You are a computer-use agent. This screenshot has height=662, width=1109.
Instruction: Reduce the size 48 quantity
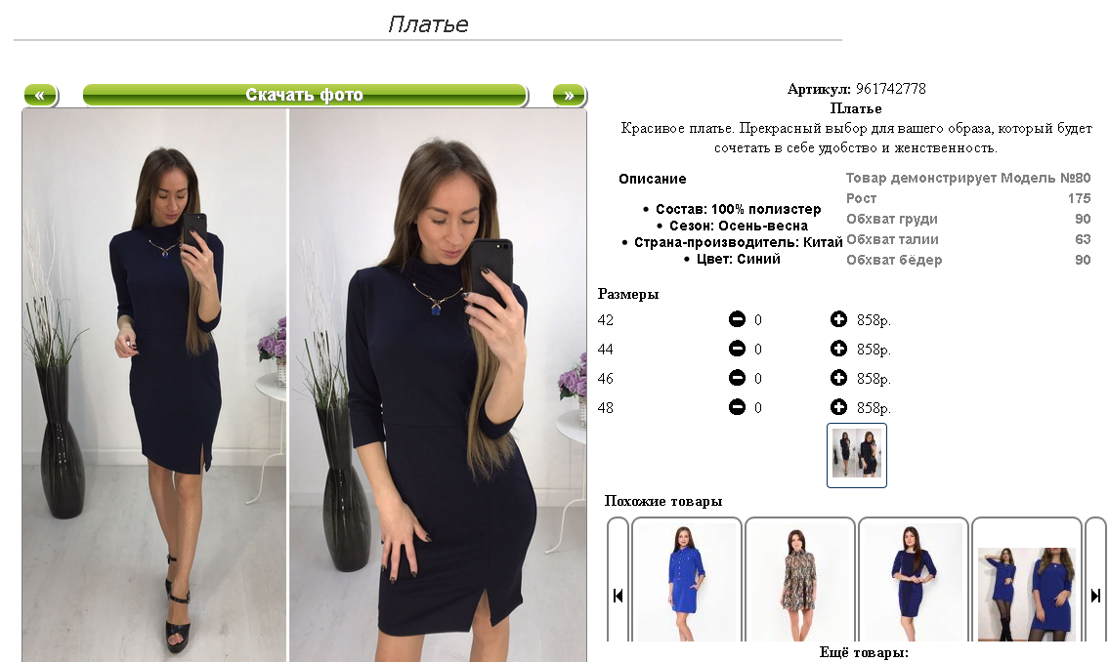737,407
